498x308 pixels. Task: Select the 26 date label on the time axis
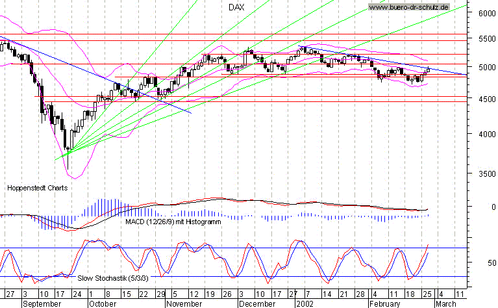(x=227, y=294)
